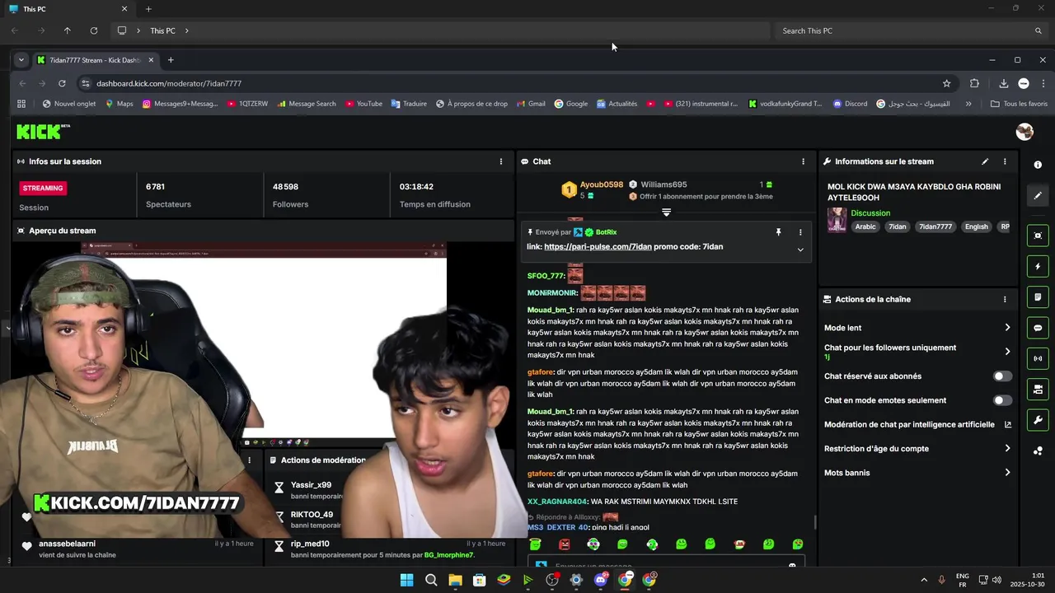Open the pari-pulse.com/7idan link
The height and width of the screenshot is (593, 1055).
coord(598,247)
